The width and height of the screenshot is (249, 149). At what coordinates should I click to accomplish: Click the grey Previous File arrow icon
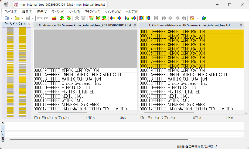click(170, 18)
